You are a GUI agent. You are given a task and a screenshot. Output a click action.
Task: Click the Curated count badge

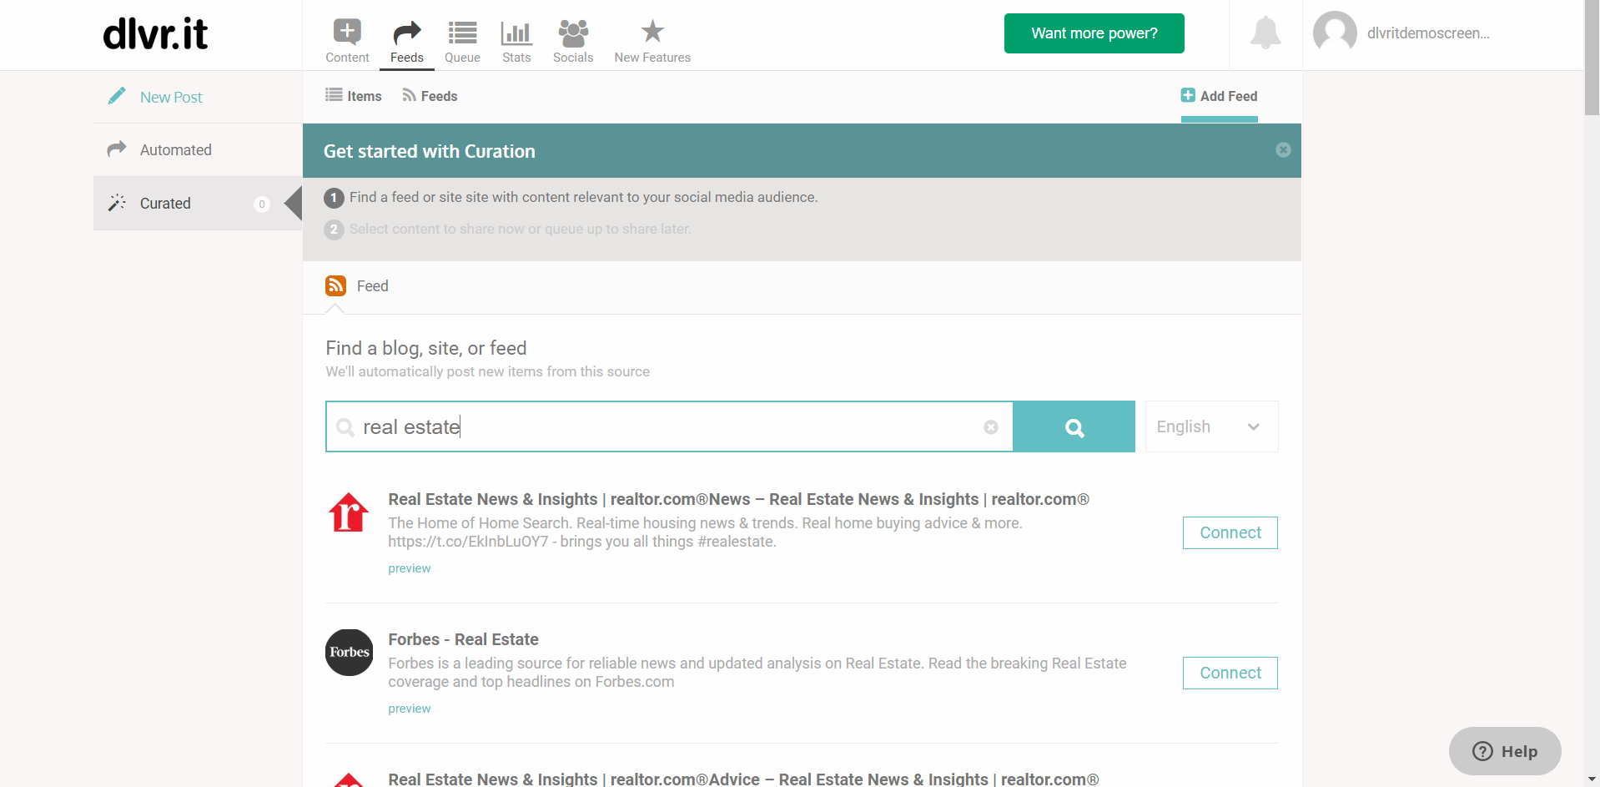coord(262,204)
